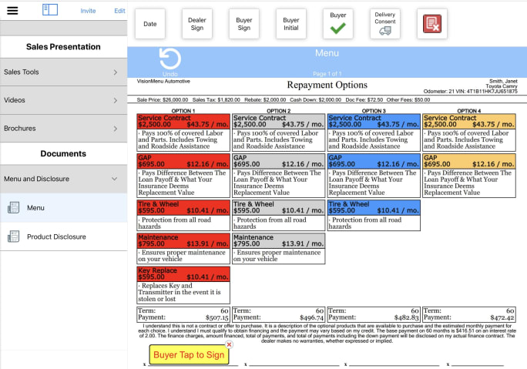
Task: Click the Date toolbar button
Action: [x=149, y=24]
